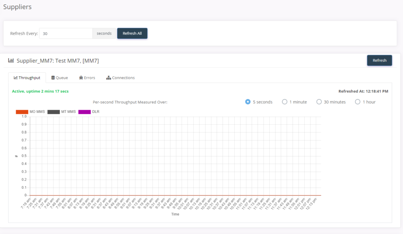The image size is (403, 234).
Task: Click the 'Time' axis label under chart
Action: 175,214
